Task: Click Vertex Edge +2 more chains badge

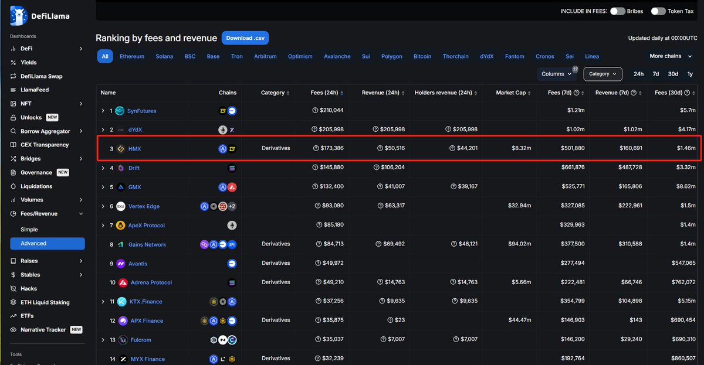Action: point(232,206)
